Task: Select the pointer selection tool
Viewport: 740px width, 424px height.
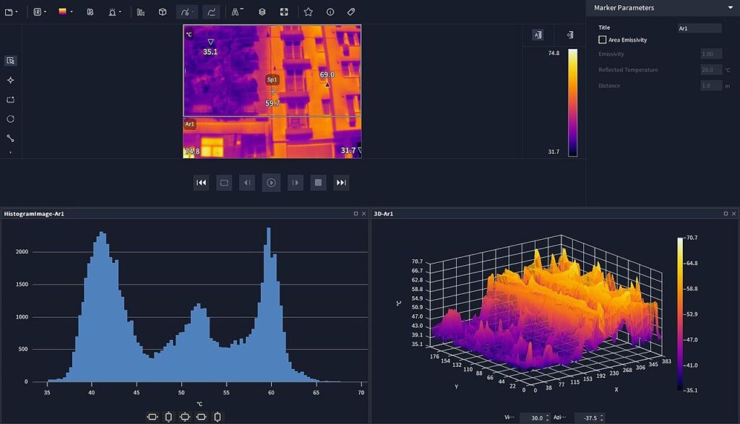Action: [x=10, y=61]
